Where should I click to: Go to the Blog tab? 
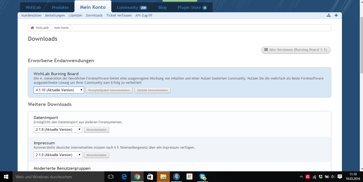163,7
